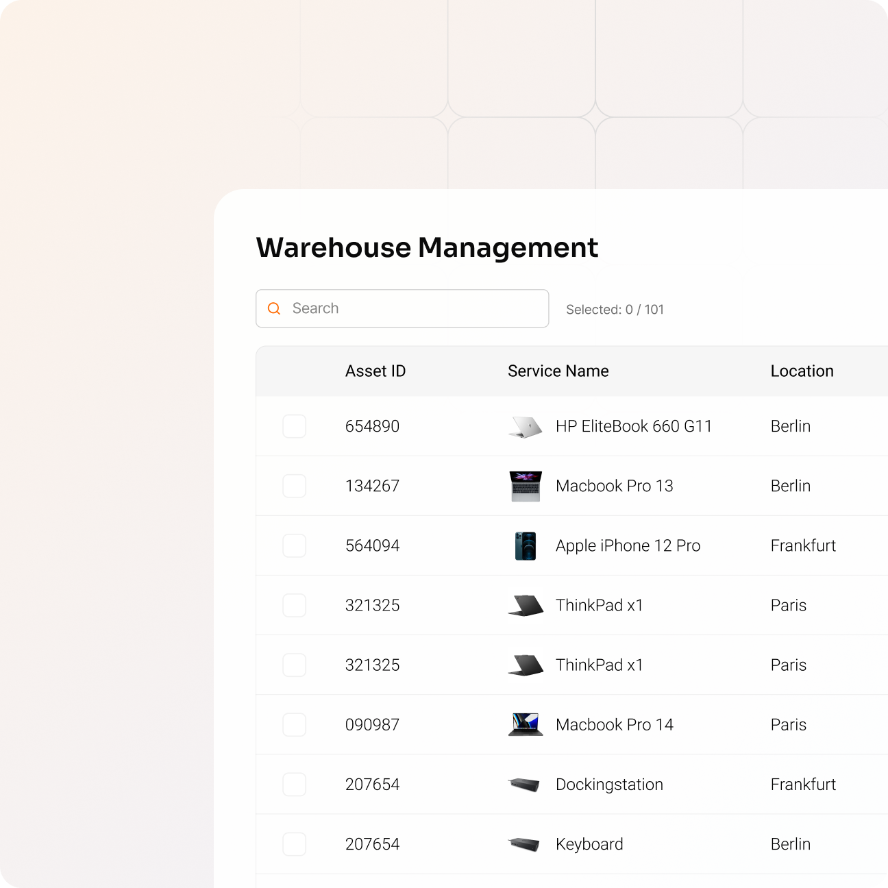Click the search magnifier icon
The width and height of the screenshot is (888, 888).
coord(274,308)
